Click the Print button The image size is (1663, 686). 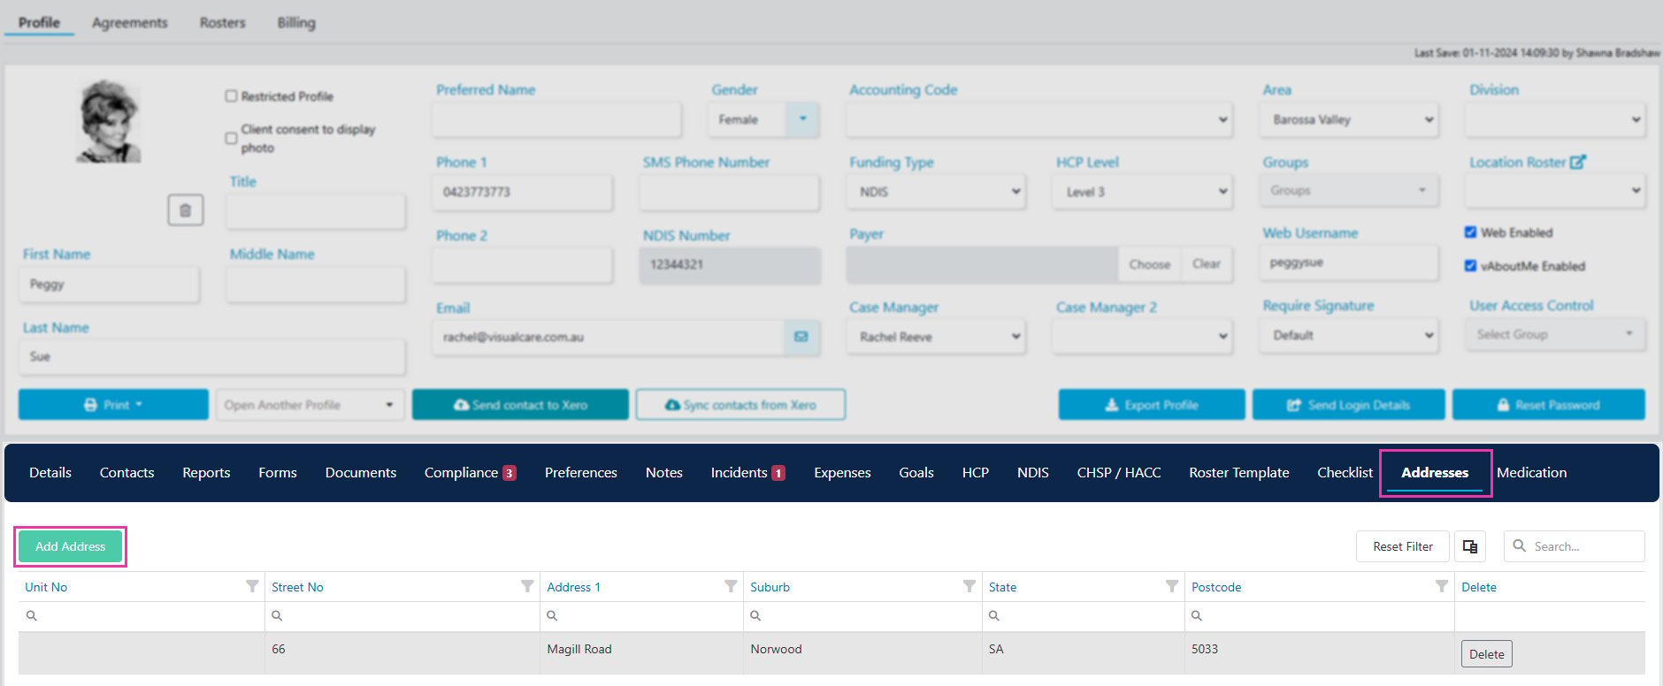click(x=113, y=405)
